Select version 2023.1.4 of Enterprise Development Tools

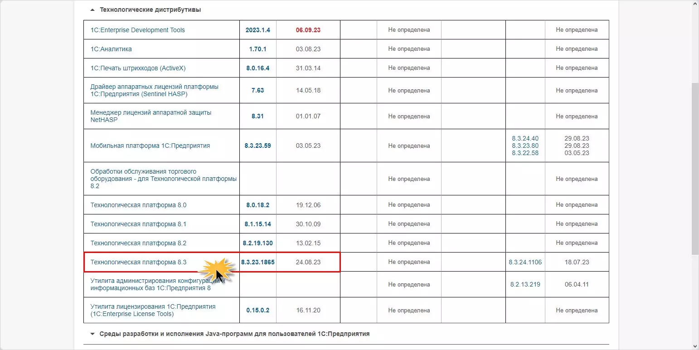click(x=258, y=30)
